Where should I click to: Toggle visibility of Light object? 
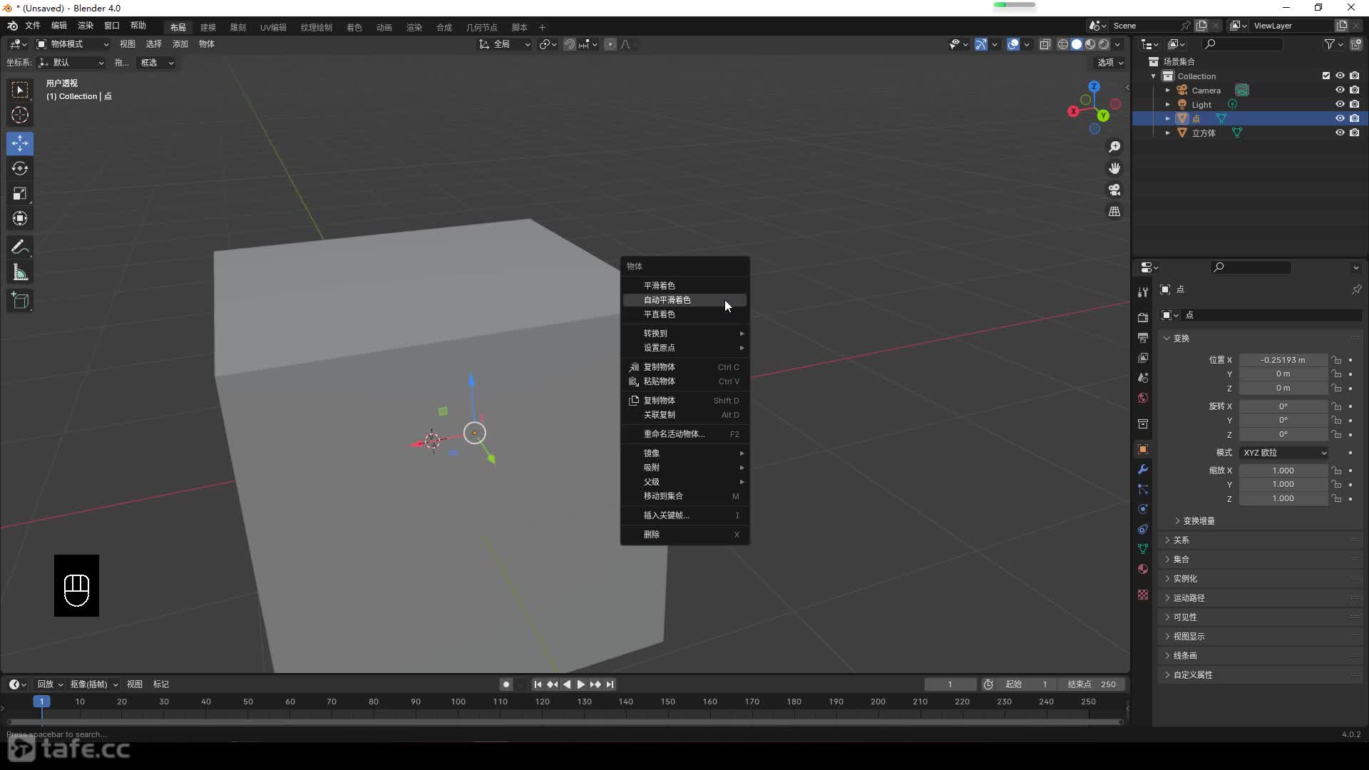[x=1339, y=103]
